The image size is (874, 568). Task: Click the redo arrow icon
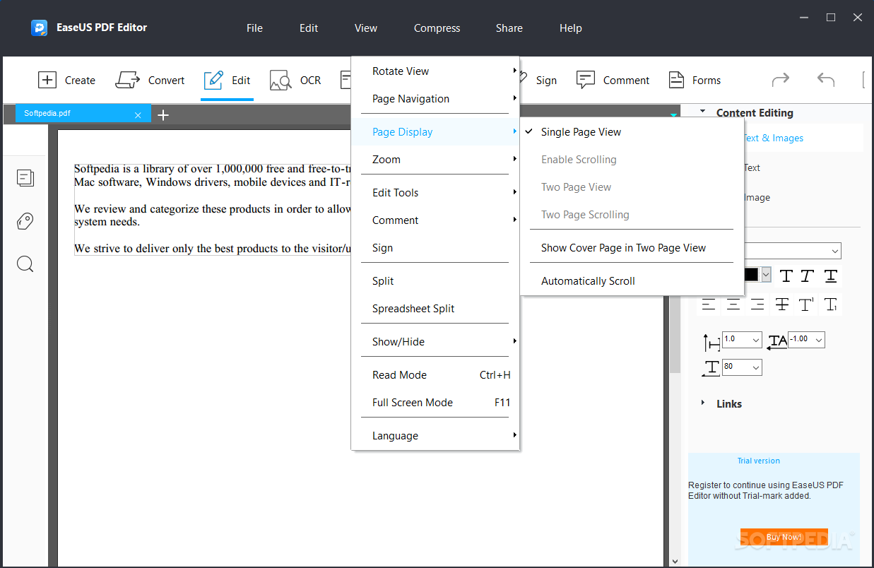click(781, 79)
